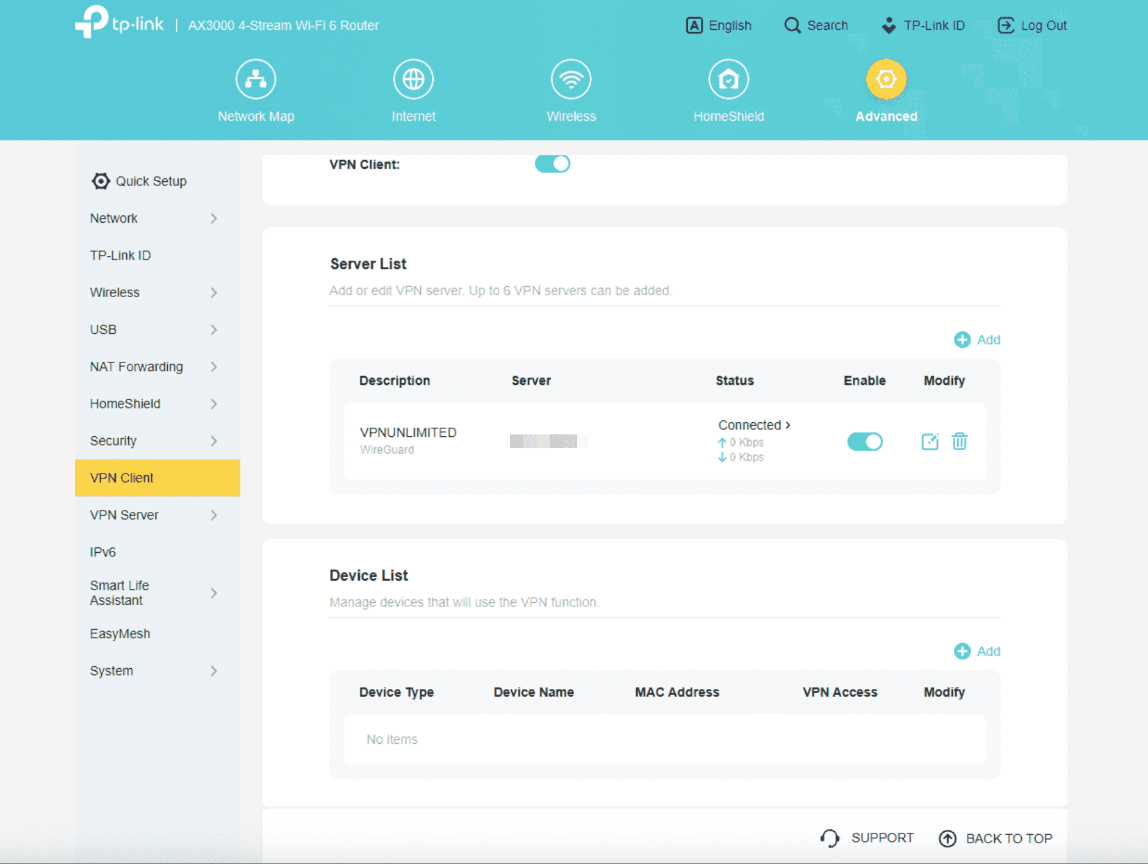The height and width of the screenshot is (864, 1148).
Task: Select the Advanced gear icon
Action: [x=886, y=78]
